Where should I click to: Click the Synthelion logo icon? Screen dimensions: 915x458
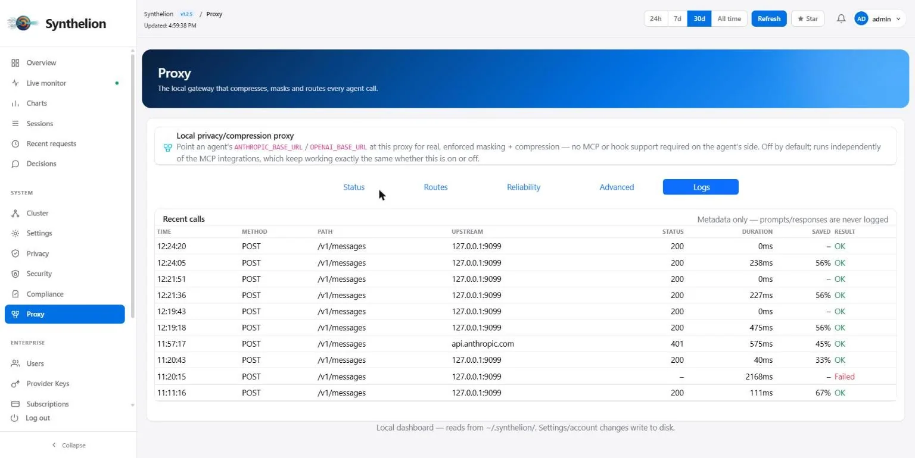(x=23, y=23)
